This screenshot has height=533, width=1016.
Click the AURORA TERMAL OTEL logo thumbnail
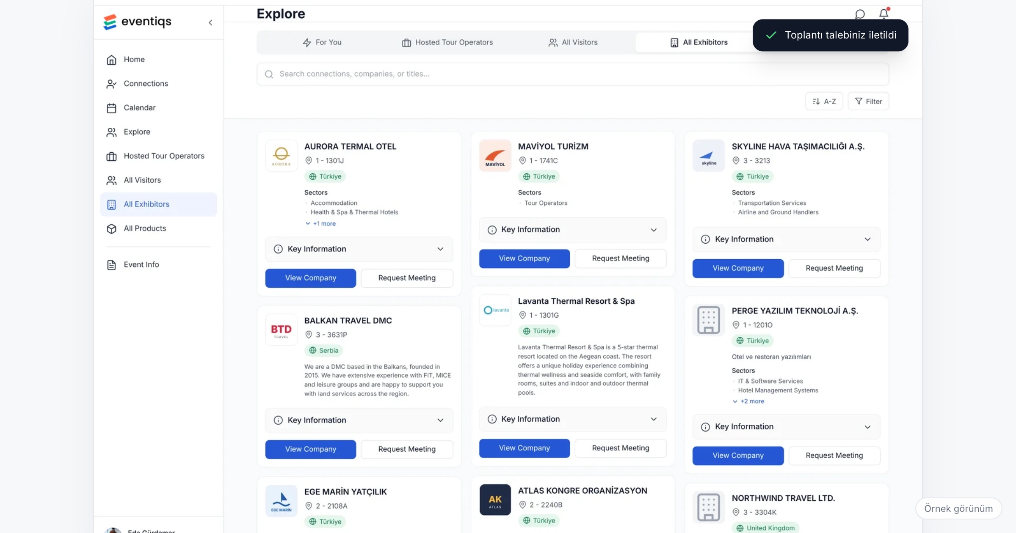click(x=281, y=156)
